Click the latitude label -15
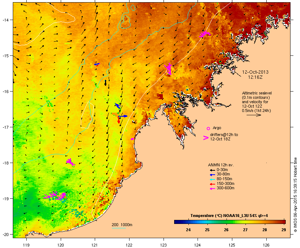The image size is (300, 248). [x=5, y=56]
